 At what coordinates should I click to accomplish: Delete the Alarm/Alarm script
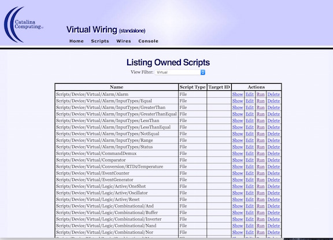(x=273, y=94)
